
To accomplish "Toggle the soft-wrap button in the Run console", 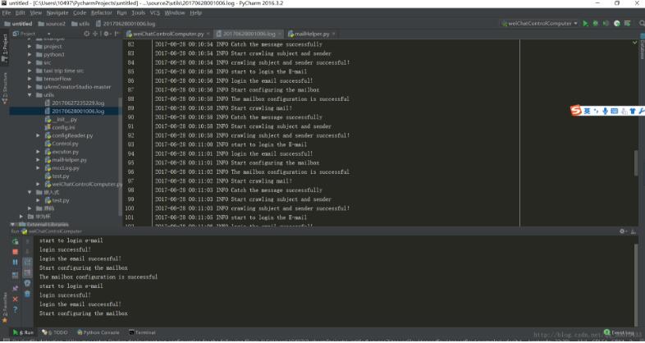I will 28,262.
